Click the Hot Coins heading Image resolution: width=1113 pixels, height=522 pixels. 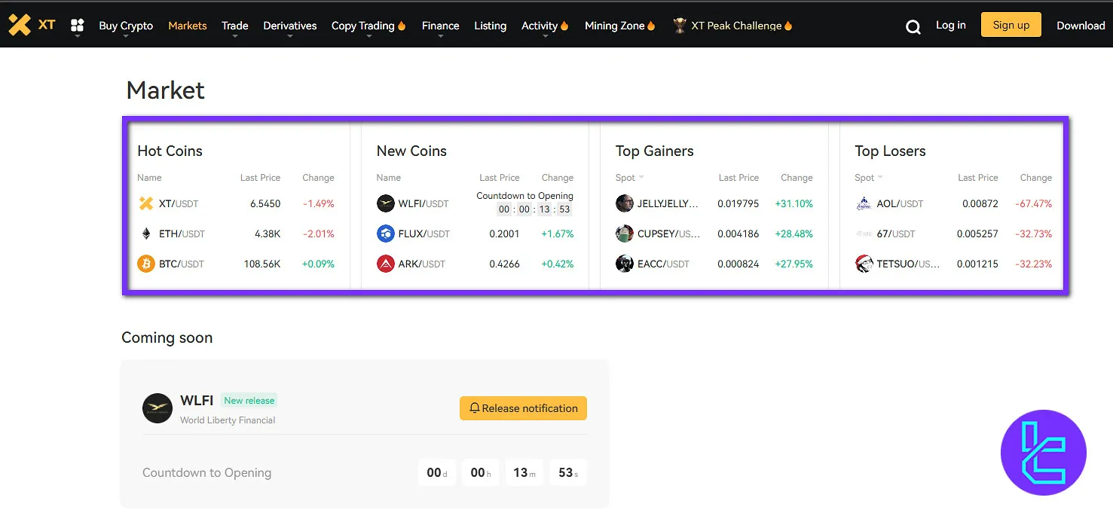pos(170,151)
